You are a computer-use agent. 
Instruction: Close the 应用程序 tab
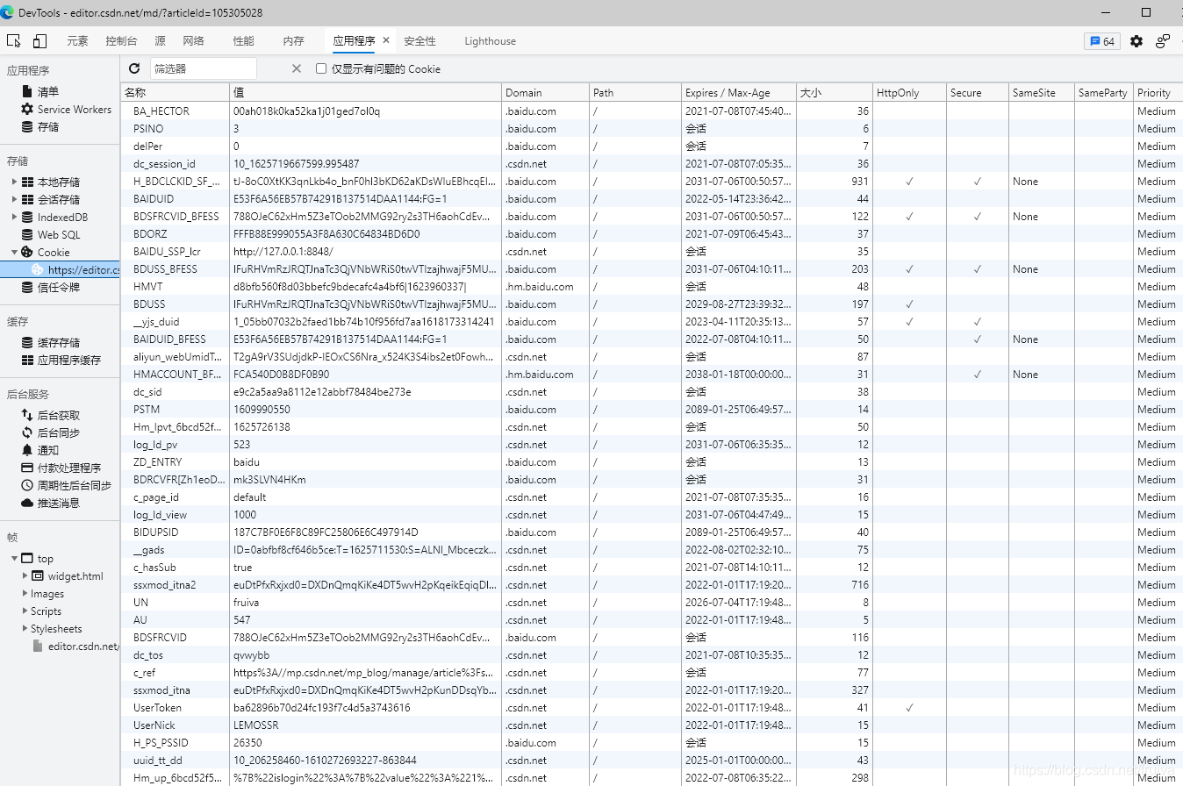pos(386,41)
